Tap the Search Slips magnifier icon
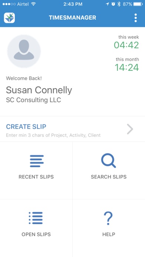 pos(108,161)
